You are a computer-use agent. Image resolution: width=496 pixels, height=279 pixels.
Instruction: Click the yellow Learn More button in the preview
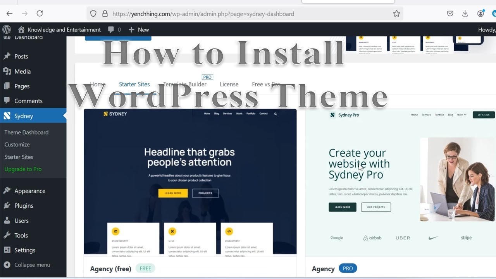[173, 193]
